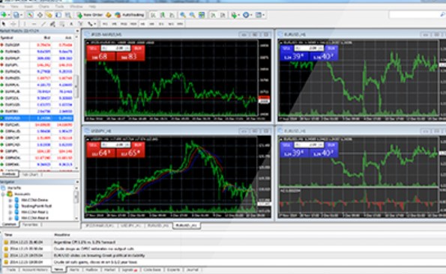Open the Favorites tab in Navigator

coord(30,225)
